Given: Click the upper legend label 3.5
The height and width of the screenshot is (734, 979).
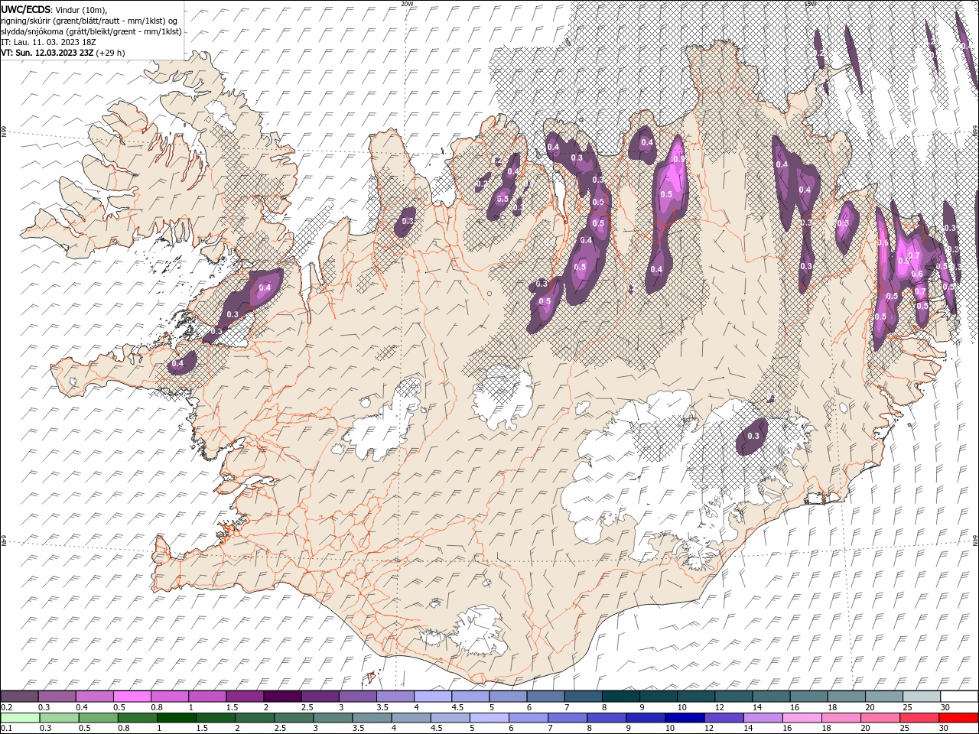Looking at the screenshot, I should click(382, 707).
